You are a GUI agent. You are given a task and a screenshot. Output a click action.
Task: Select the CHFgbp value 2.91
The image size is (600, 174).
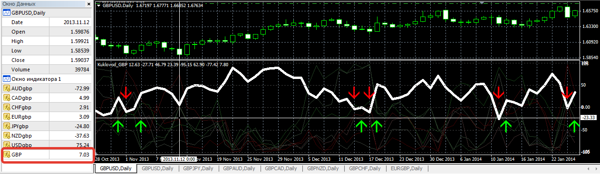tap(85, 107)
